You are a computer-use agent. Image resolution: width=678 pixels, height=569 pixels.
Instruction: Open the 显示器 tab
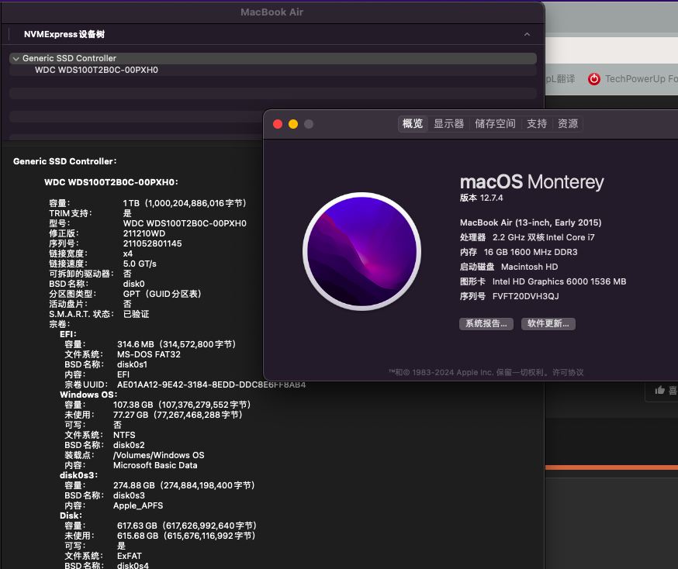tap(449, 124)
